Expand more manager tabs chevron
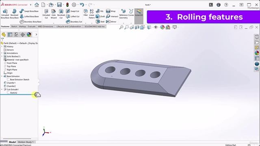The height and width of the screenshot is (146, 260). click(x=36, y=34)
